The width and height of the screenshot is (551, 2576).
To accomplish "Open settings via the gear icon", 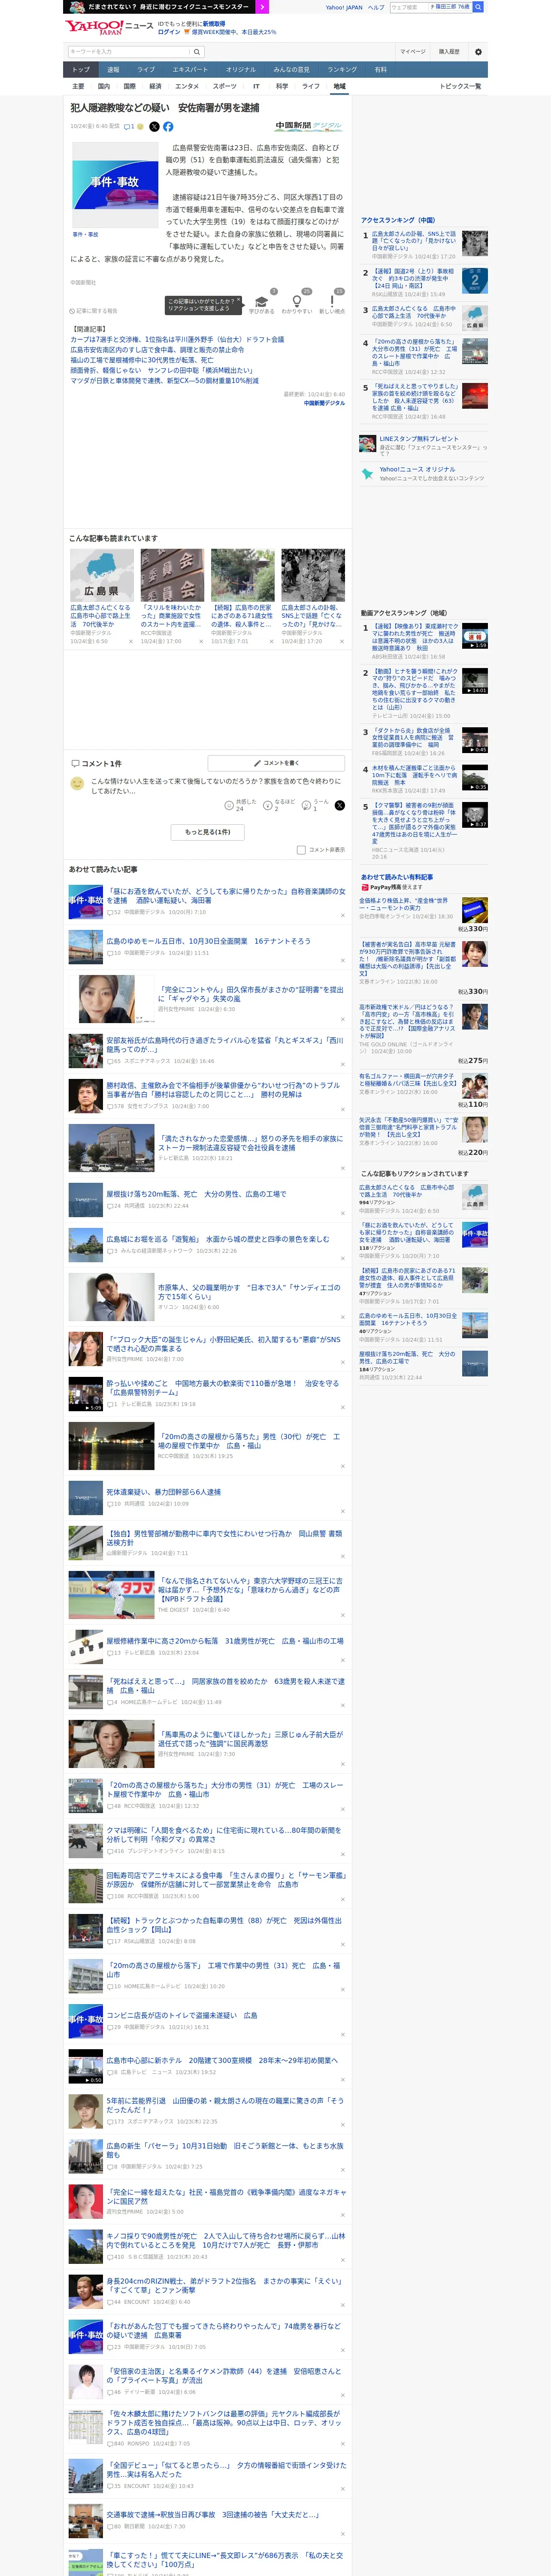I will click(478, 52).
